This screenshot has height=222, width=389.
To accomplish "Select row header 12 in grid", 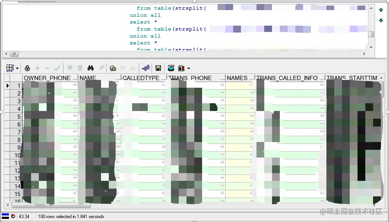I will tap(16, 171).
